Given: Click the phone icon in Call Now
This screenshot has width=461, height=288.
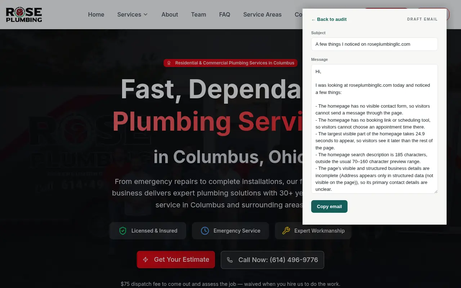Looking at the screenshot, I should [230, 260].
